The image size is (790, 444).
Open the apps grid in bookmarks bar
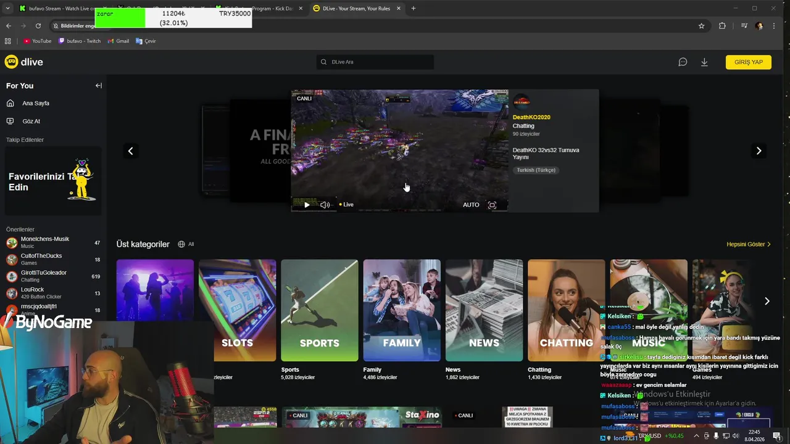click(x=8, y=41)
